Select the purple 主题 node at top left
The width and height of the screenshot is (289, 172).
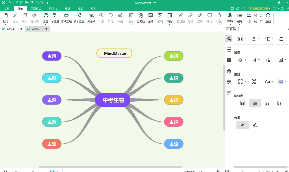click(x=52, y=56)
